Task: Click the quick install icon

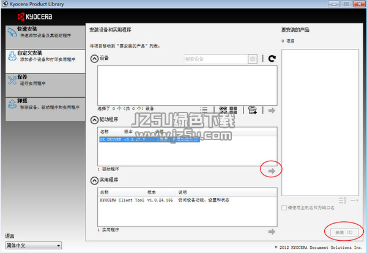Action: pos(12,32)
